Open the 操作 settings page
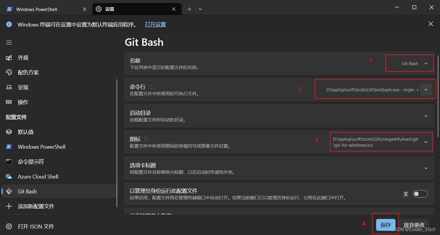Viewport: 440px width, 235px height. click(x=59, y=102)
